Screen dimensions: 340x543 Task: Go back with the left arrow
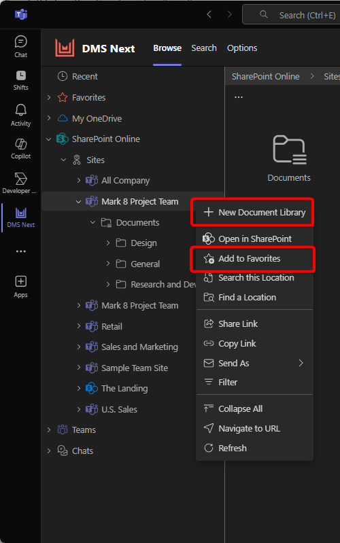coord(209,14)
